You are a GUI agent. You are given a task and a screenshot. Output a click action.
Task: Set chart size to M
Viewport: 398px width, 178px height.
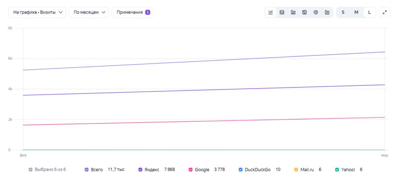click(x=356, y=12)
